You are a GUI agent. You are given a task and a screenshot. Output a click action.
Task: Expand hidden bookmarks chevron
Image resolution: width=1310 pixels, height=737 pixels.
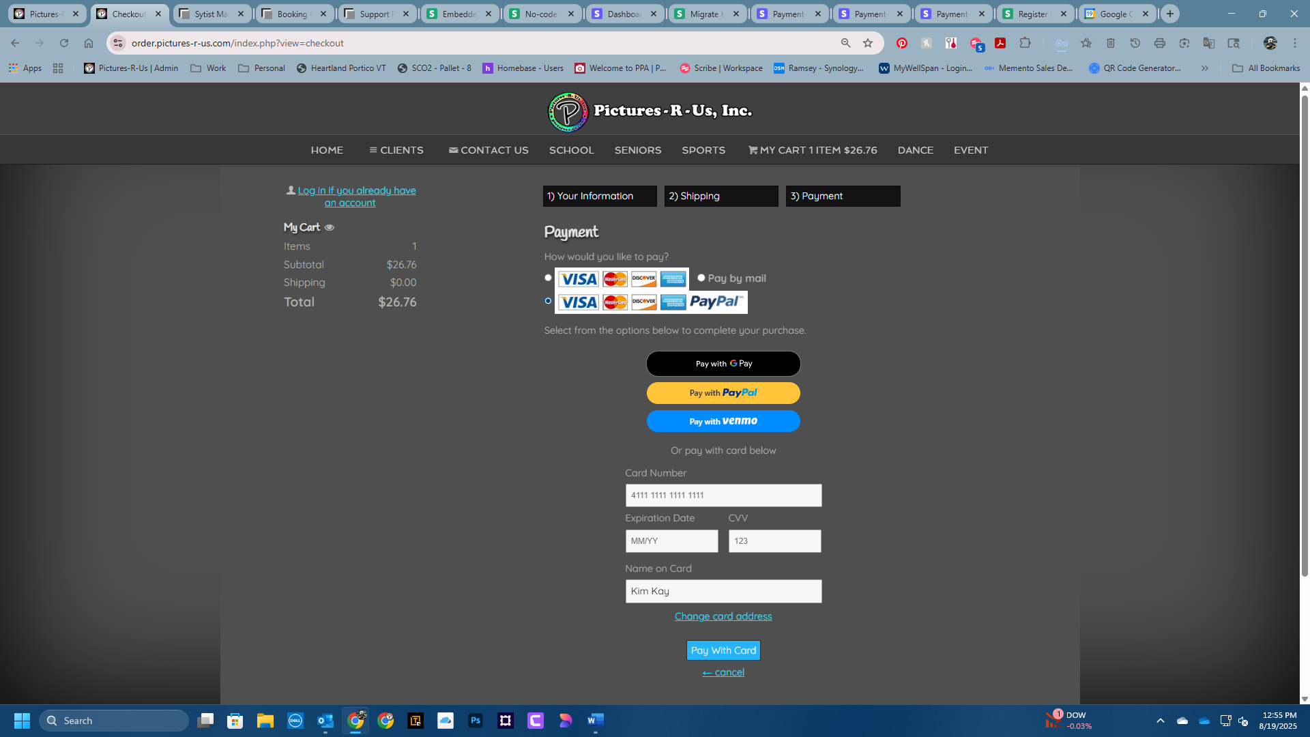pos(1205,68)
